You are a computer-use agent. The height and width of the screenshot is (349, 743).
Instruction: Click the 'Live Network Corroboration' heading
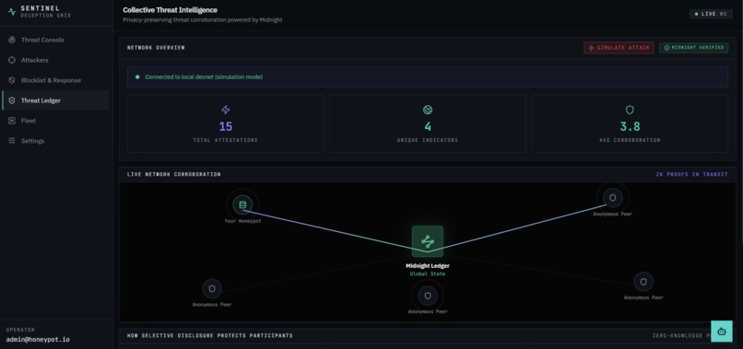174,174
